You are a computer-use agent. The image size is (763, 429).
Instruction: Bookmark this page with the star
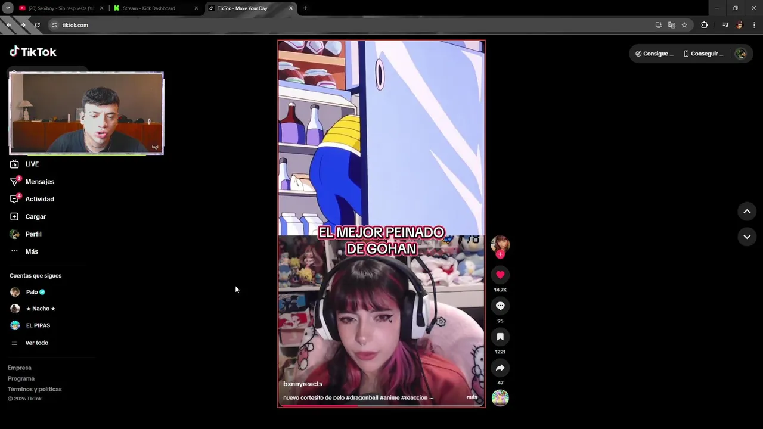click(684, 25)
